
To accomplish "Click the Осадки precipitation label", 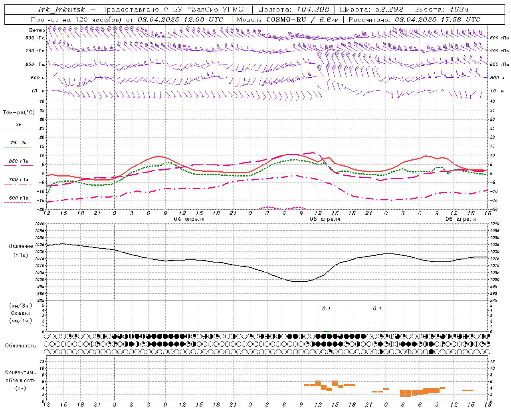I will point(21,313).
